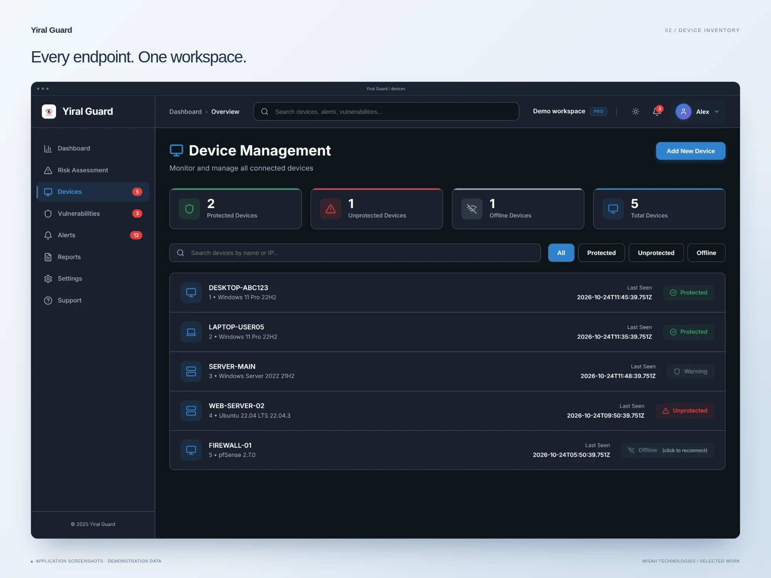
Task: Click the Device Management heading monitor icon
Action: (177, 150)
